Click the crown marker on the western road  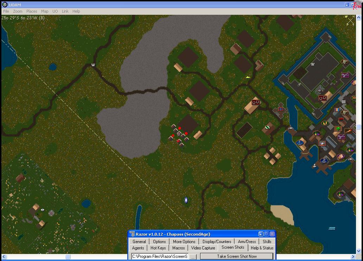(x=93, y=65)
